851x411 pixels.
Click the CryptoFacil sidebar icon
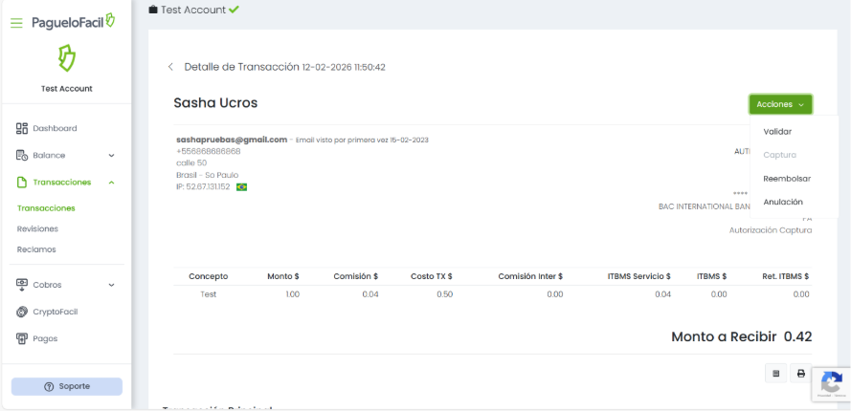23,312
